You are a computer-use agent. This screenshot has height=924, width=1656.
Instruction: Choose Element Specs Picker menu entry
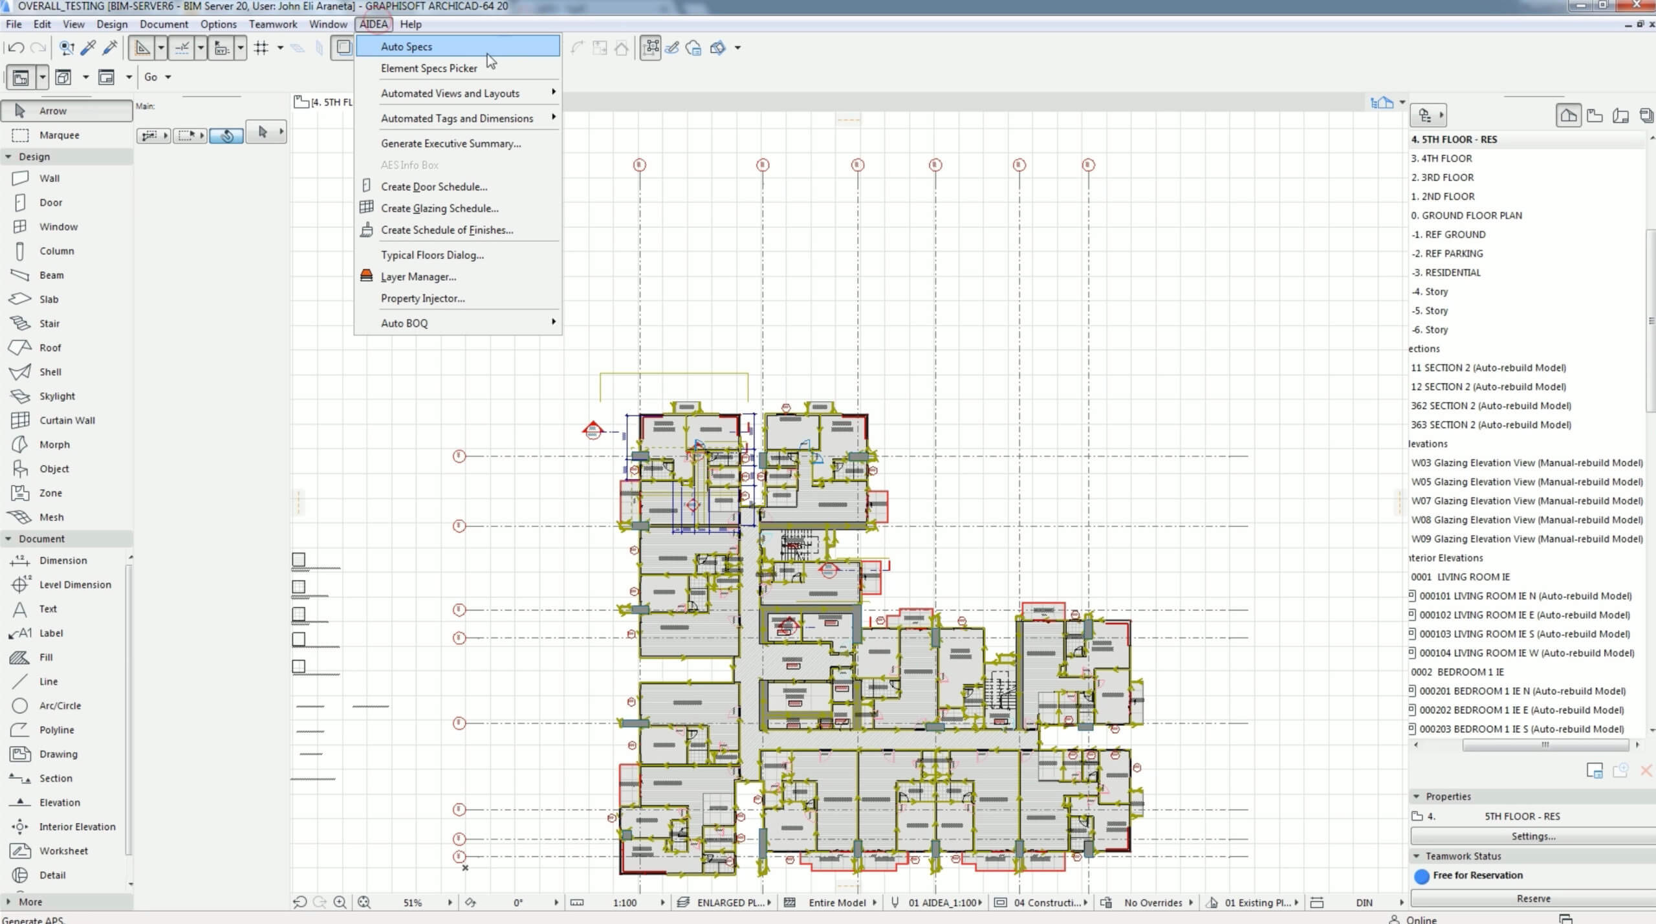(428, 68)
